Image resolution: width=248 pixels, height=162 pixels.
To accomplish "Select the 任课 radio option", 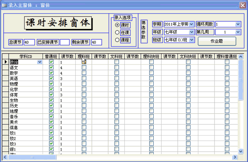I will click(x=117, y=32).
